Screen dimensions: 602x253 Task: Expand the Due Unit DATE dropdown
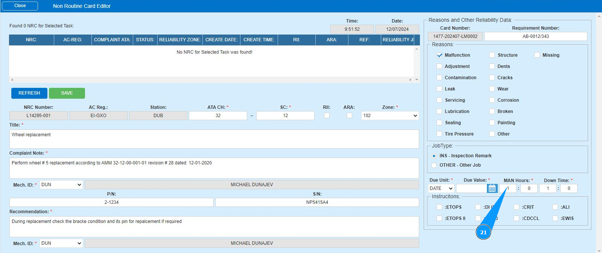441,188
